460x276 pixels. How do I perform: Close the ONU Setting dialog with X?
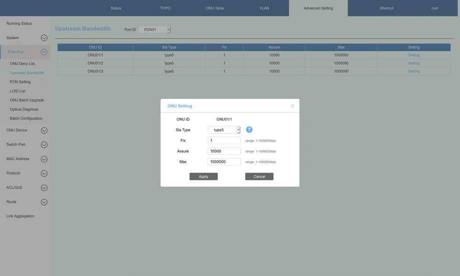292,106
